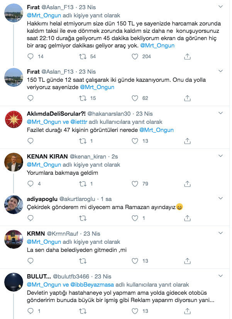Open more options for KENAN KIRAN's tweet
The image size is (232, 319).
220,155
